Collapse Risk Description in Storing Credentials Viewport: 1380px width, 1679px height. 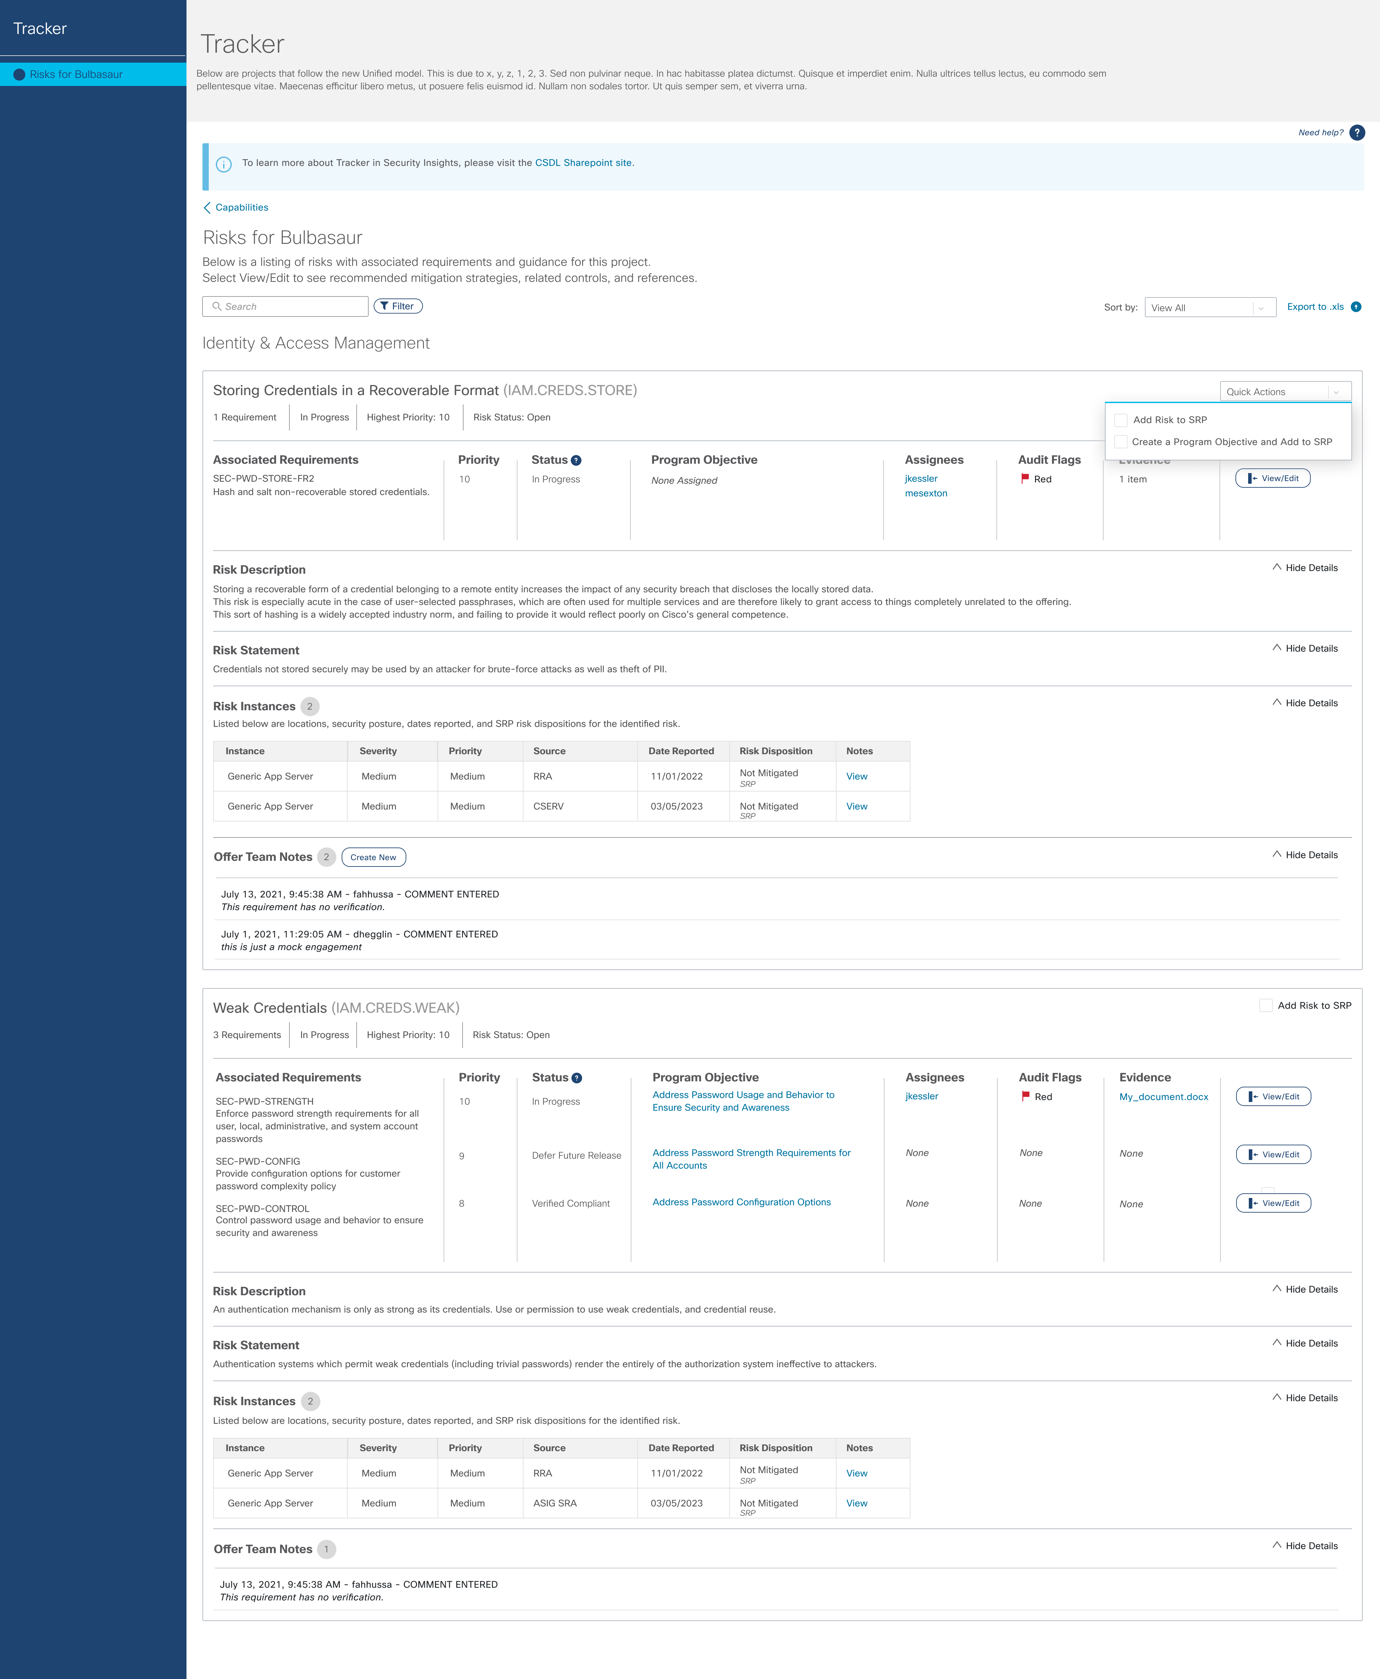[1305, 568]
